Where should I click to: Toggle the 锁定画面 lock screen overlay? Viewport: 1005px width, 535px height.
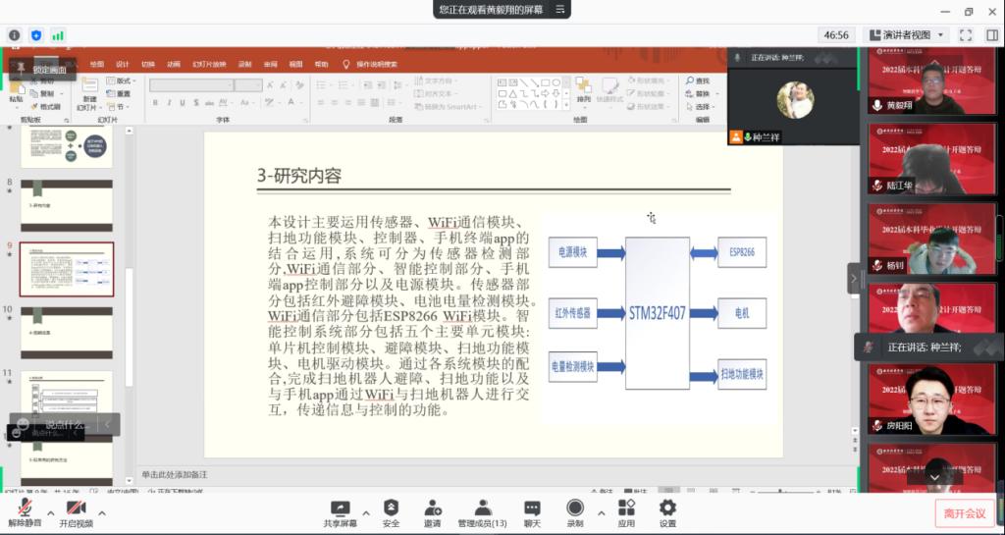(x=43, y=70)
